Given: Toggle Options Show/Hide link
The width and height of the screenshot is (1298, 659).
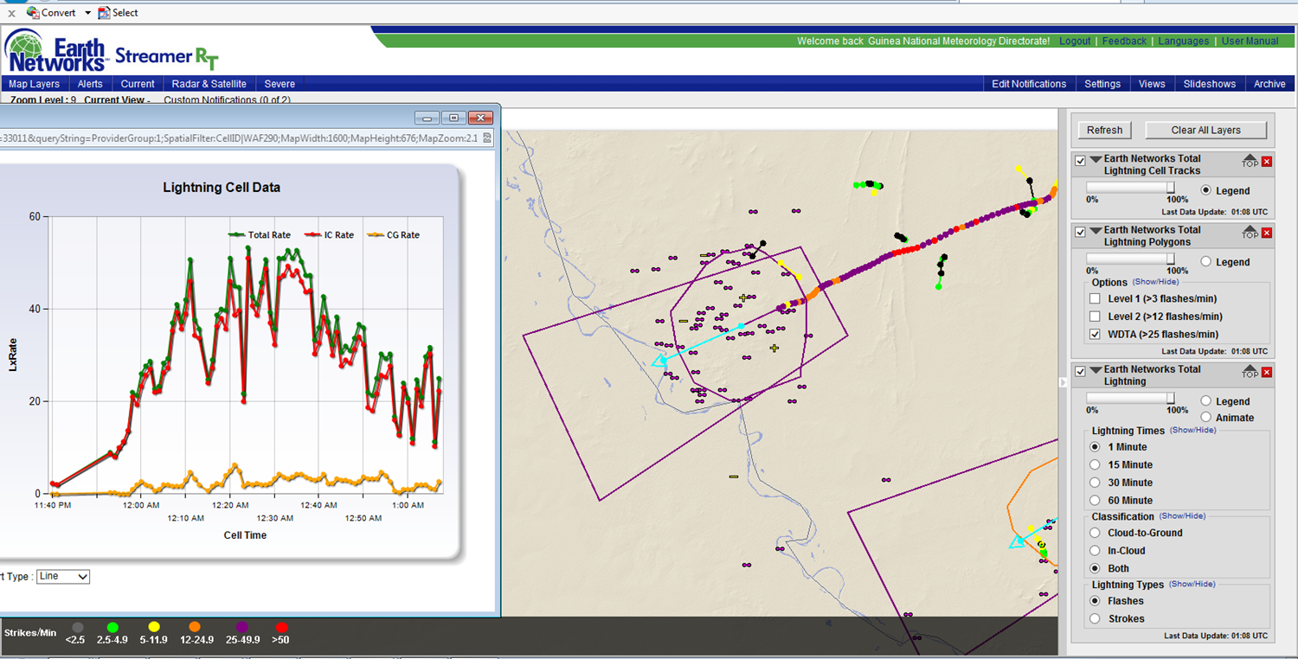Looking at the screenshot, I should (1156, 282).
